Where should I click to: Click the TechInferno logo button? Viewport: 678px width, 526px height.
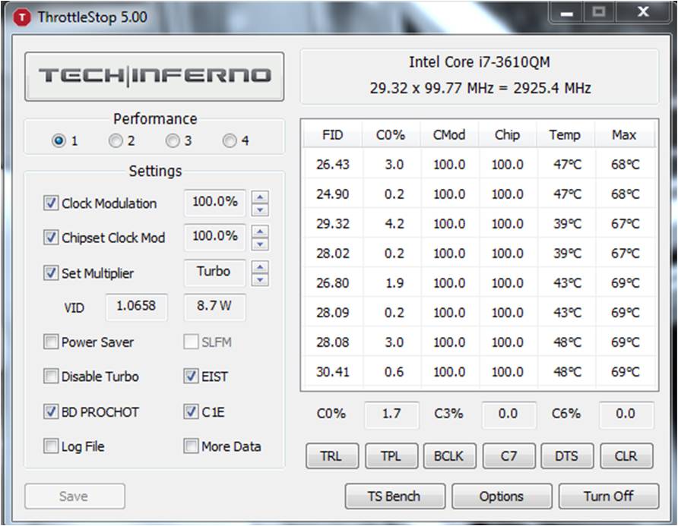(154, 77)
